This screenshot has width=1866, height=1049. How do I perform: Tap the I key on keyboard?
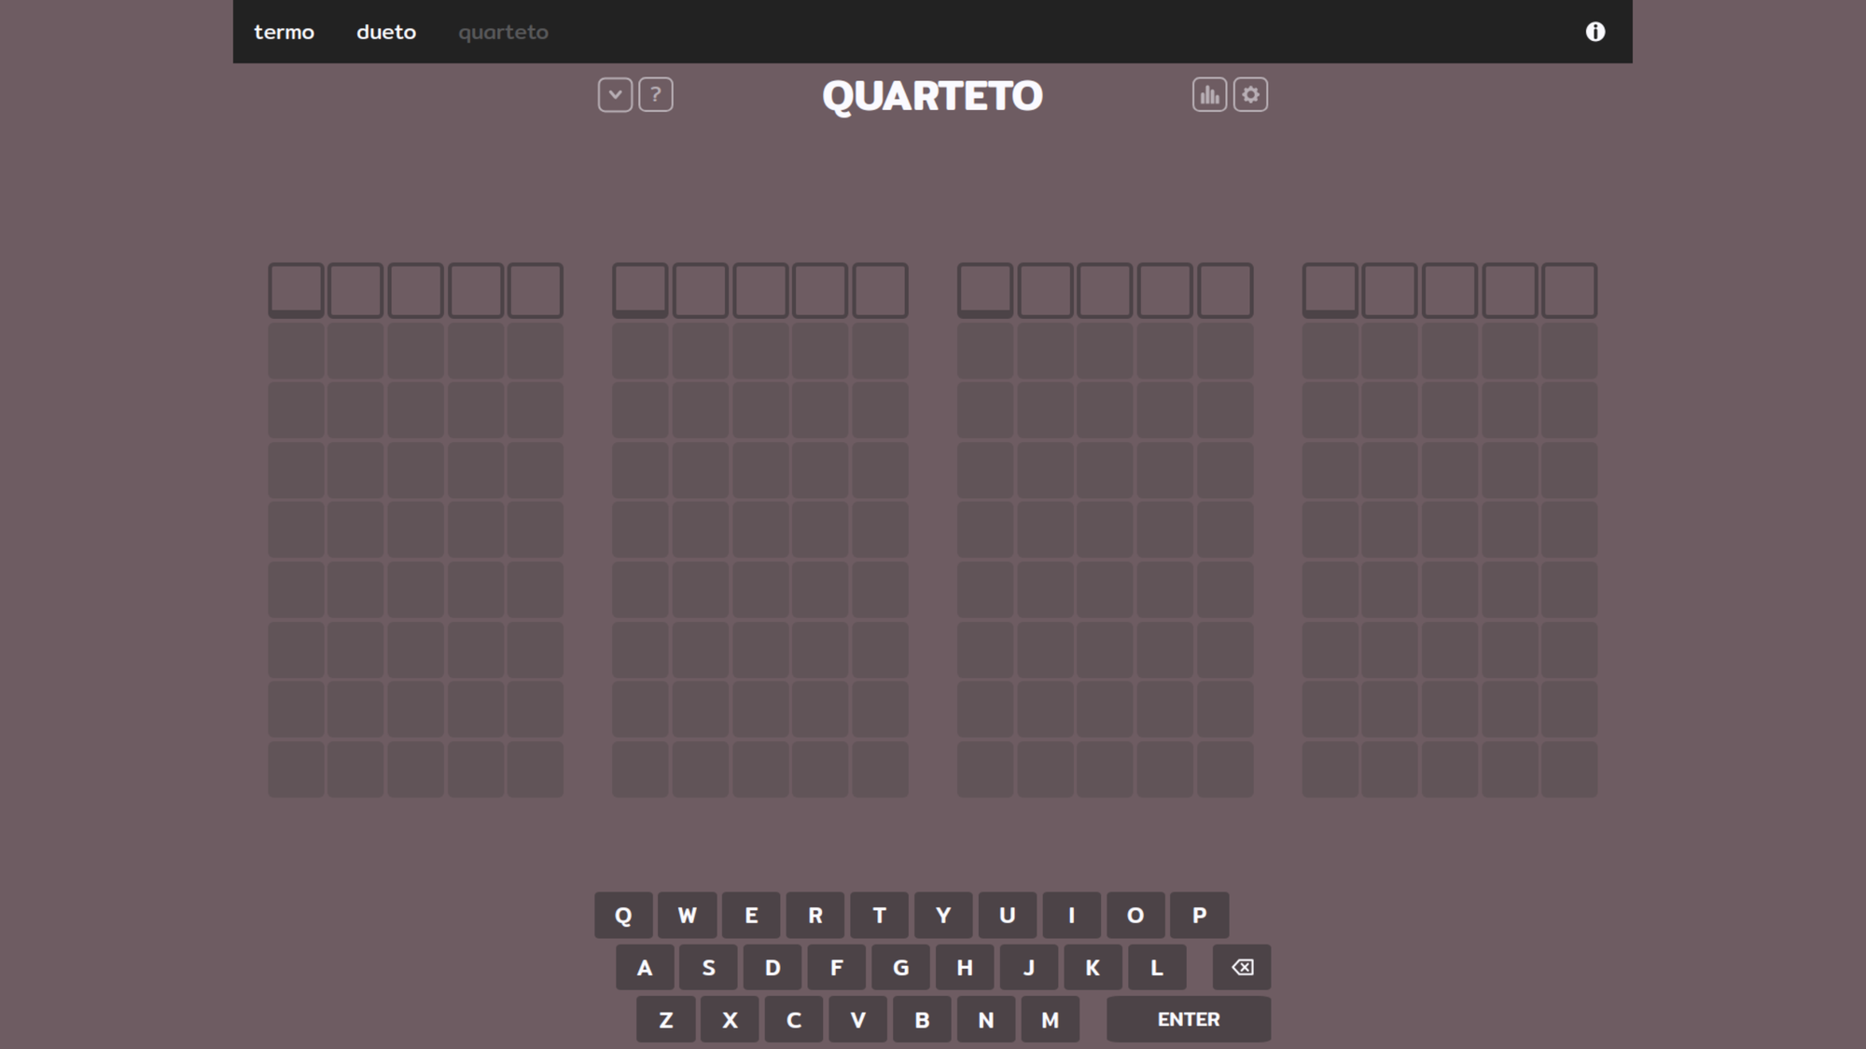(1071, 915)
